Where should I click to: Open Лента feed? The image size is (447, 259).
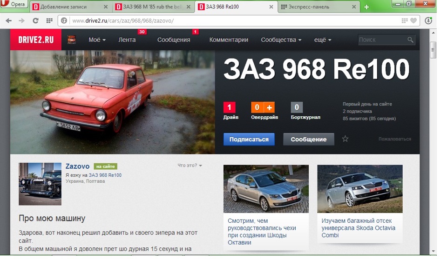(x=127, y=40)
